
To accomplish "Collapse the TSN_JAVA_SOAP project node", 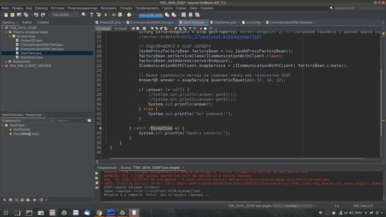I will coord(2,28).
